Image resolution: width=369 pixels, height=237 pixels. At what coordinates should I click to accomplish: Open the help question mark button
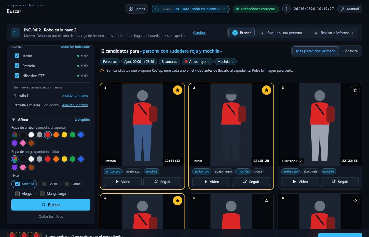pos(286,9)
